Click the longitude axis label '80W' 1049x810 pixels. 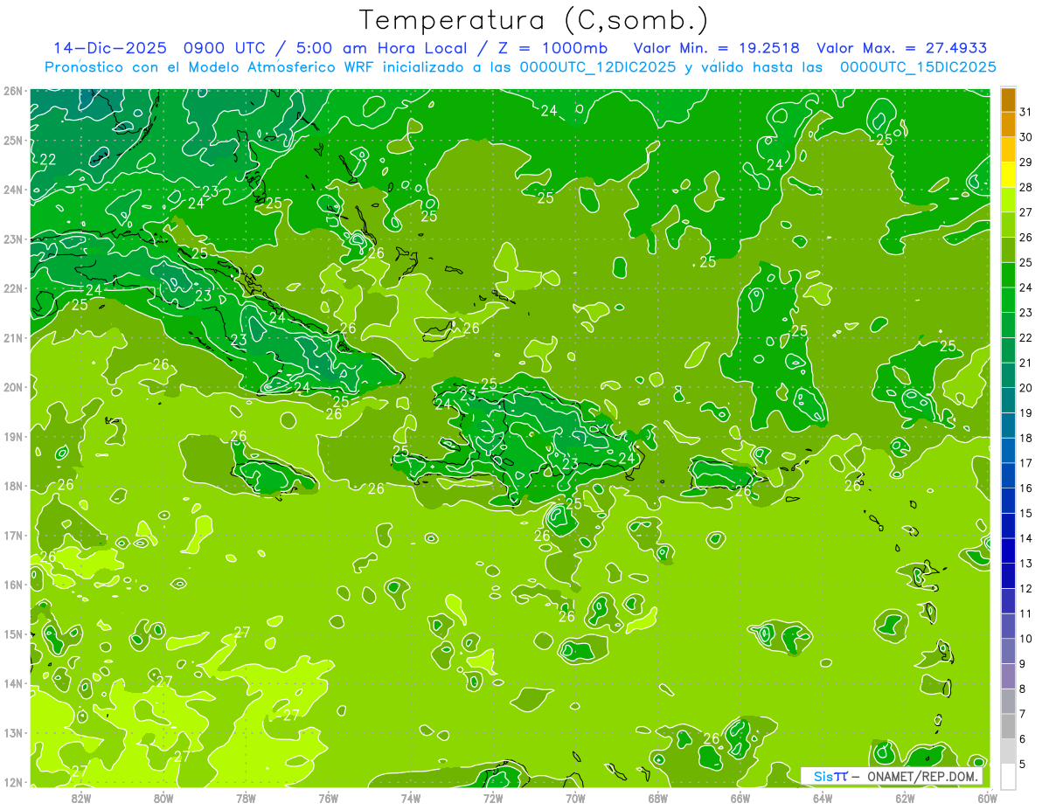(163, 798)
